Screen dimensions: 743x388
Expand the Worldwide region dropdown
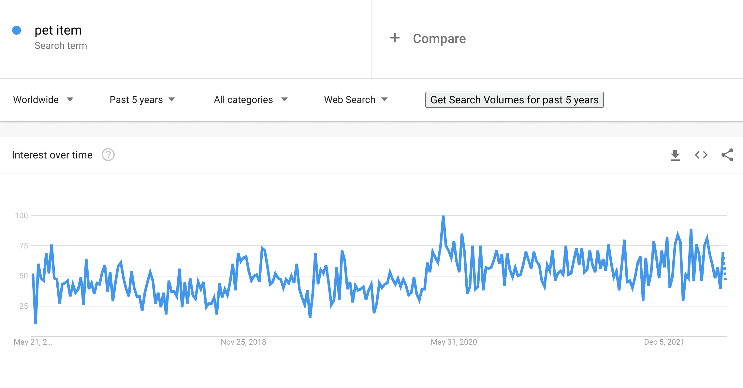click(x=43, y=99)
